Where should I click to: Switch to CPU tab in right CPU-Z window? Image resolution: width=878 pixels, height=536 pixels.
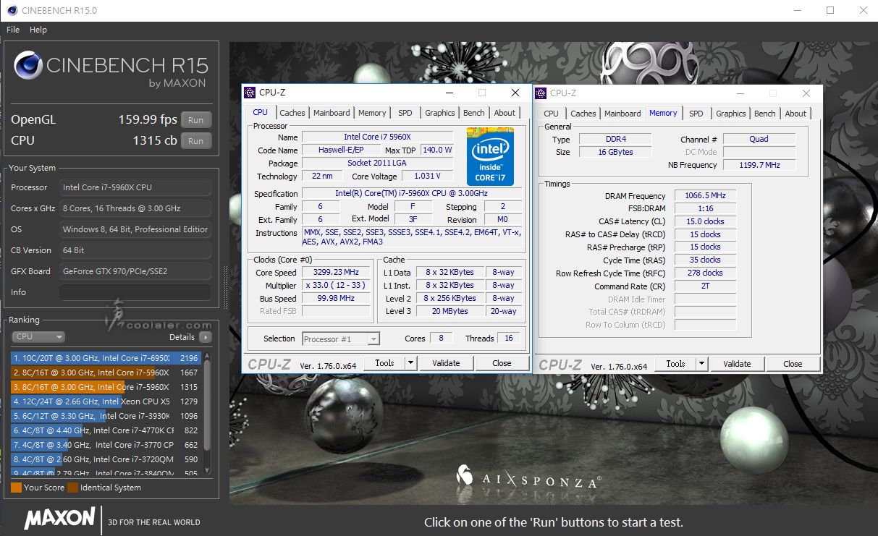click(x=551, y=114)
